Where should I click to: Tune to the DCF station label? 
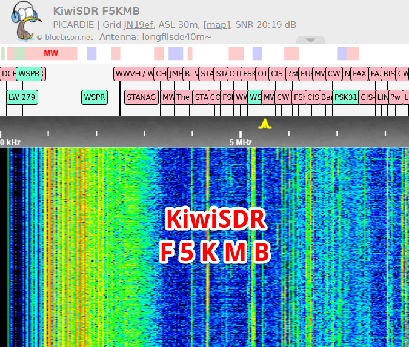[x=8, y=74]
